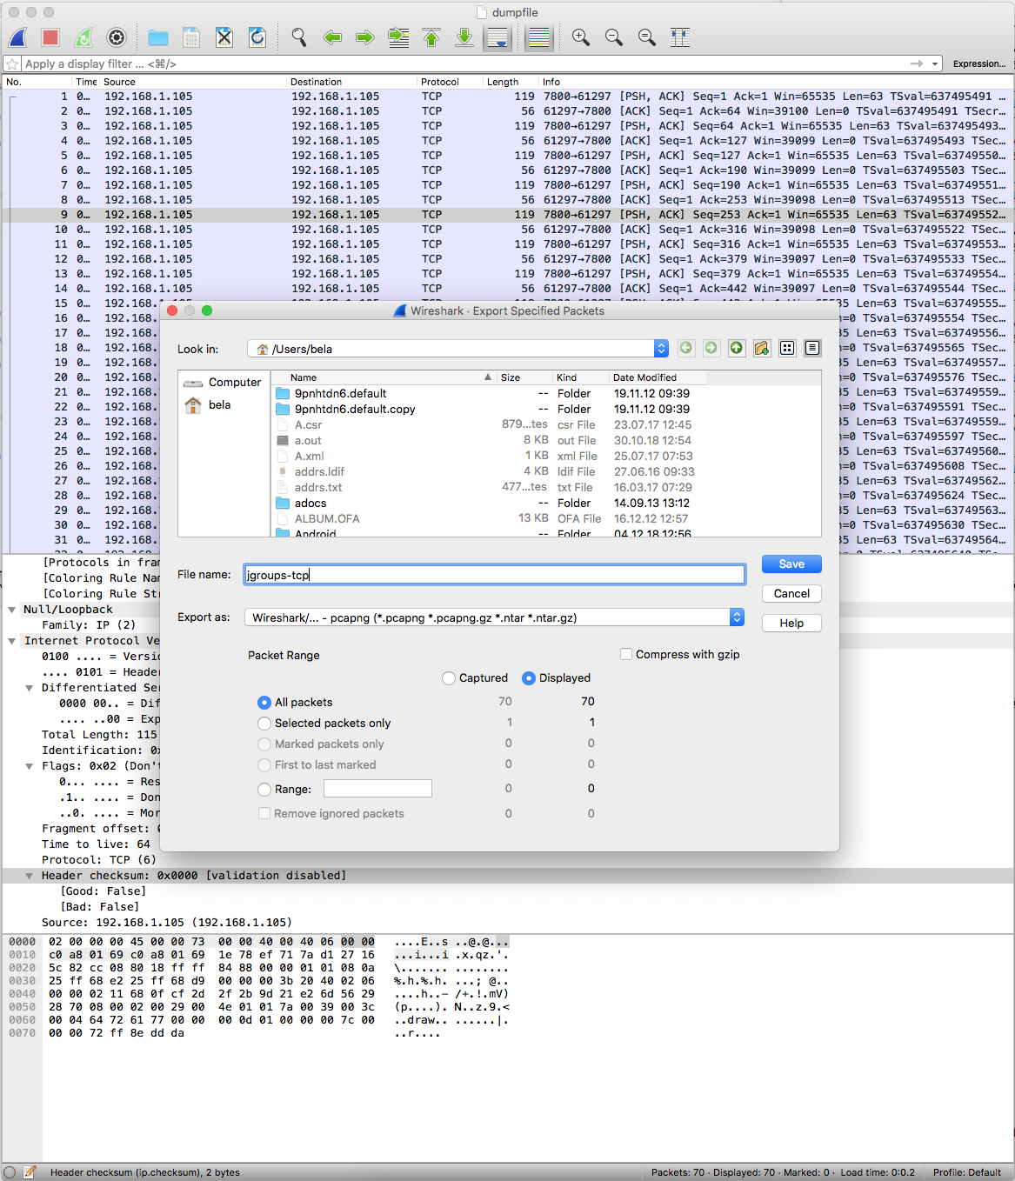Go back to the previous packet arrow
The image size is (1015, 1181).
pyautogui.click(x=332, y=37)
